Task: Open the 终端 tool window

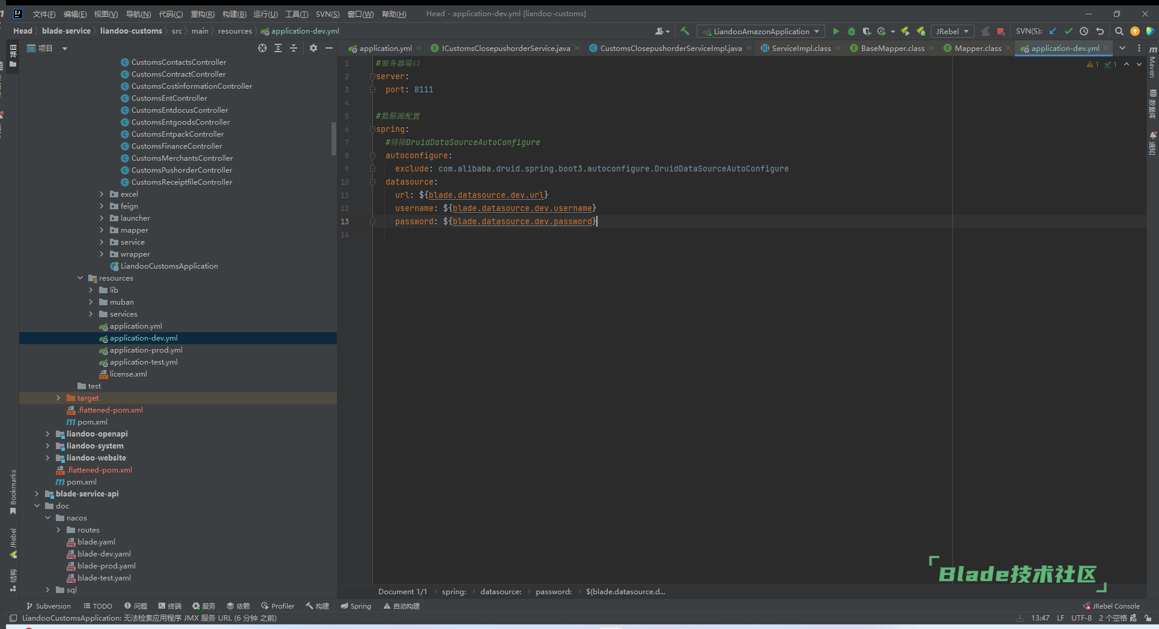Action: click(170, 606)
